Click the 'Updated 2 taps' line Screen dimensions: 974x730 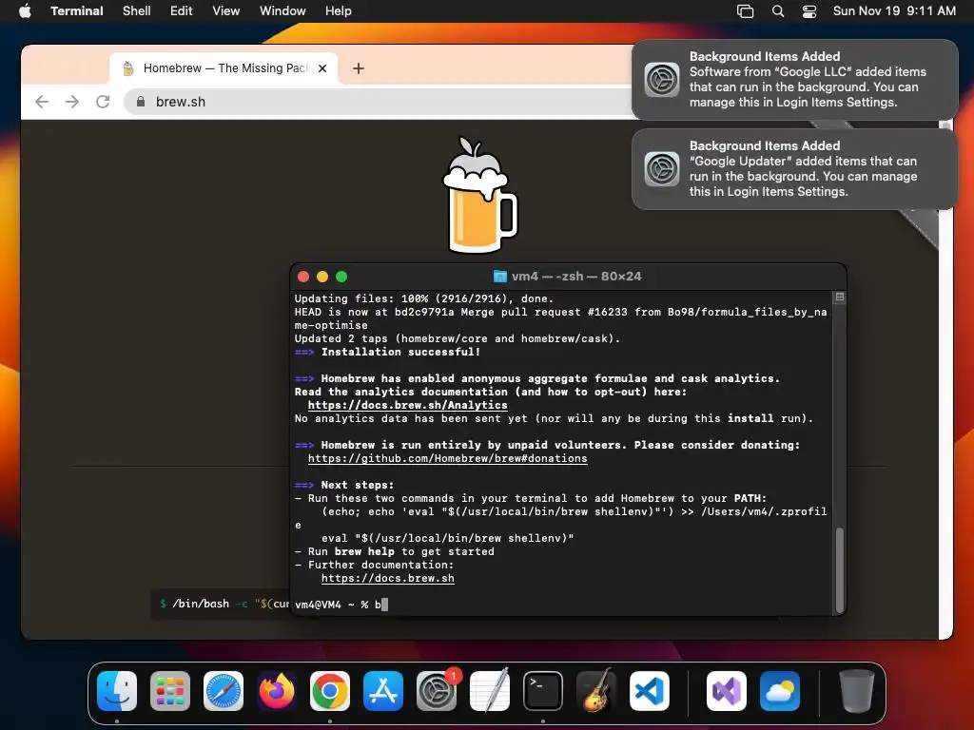tap(458, 339)
